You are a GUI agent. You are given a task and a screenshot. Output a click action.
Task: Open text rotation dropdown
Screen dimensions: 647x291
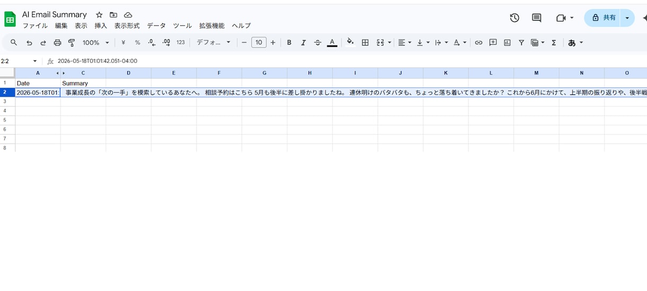pyautogui.click(x=460, y=42)
